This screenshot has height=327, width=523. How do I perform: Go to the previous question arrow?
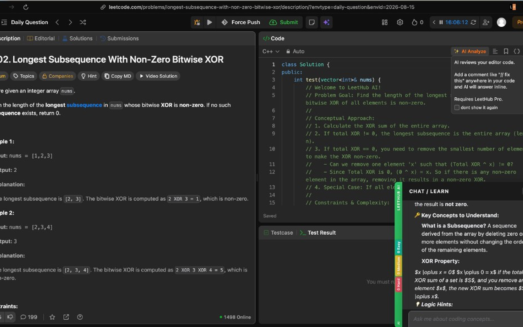(57, 22)
